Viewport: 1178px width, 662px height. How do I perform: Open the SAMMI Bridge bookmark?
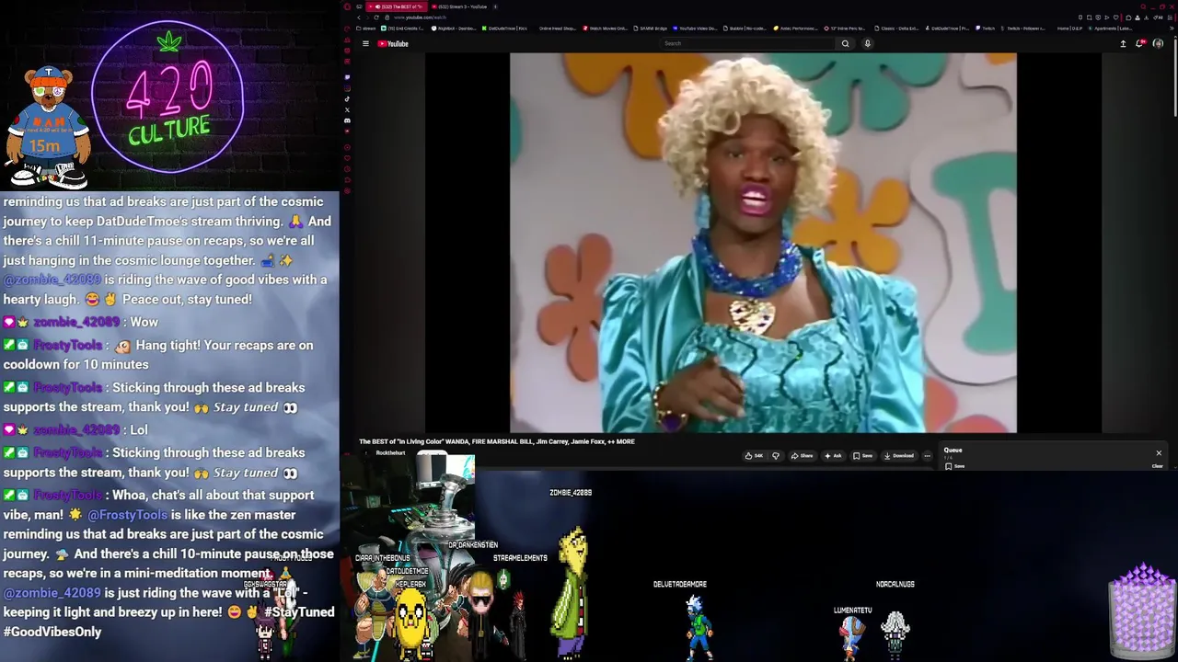pyautogui.click(x=650, y=29)
